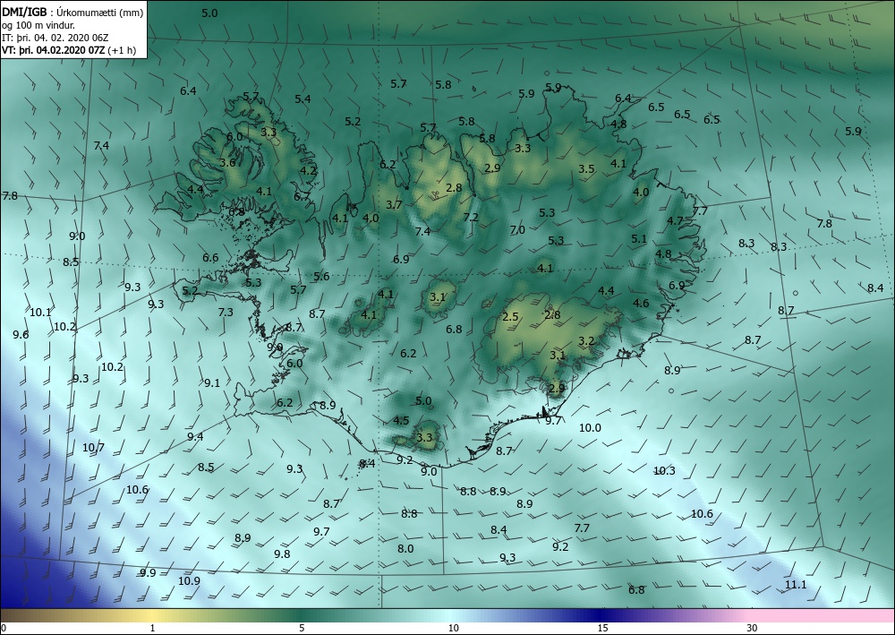Image resolution: width=895 pixels, height=635 pixels.
Task: Select the 10.9 value on the map
Action: tap(189, 580)
